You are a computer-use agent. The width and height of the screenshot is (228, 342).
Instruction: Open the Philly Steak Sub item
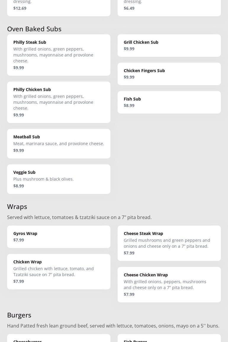59,55
